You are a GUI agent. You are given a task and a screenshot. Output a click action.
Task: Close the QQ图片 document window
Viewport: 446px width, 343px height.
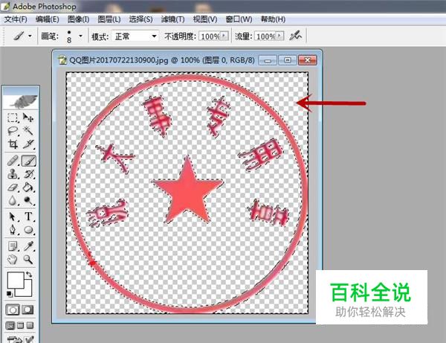[307, 60]
